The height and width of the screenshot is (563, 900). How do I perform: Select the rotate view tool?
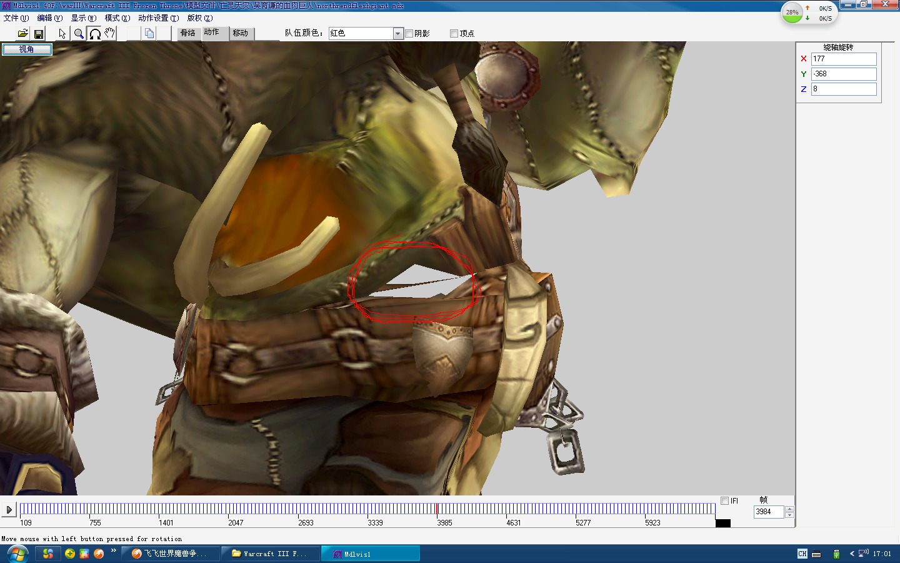click(x=95, y=33)
